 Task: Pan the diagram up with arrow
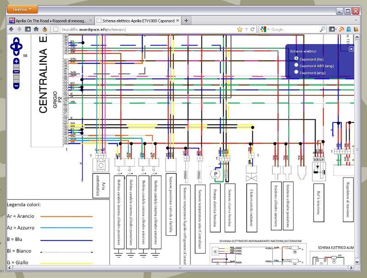(x=16, y=40)
